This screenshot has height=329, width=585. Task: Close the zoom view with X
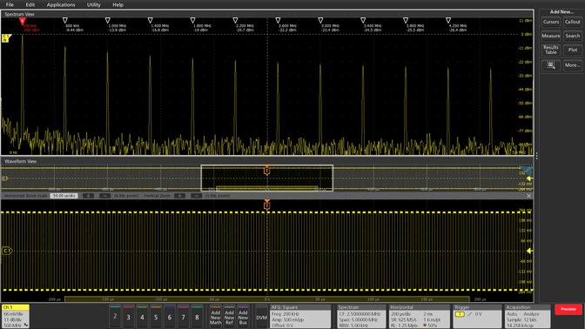(x=528, y=196)
